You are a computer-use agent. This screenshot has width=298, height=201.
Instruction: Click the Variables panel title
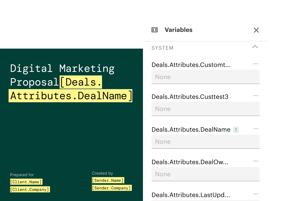coord(179,30)
